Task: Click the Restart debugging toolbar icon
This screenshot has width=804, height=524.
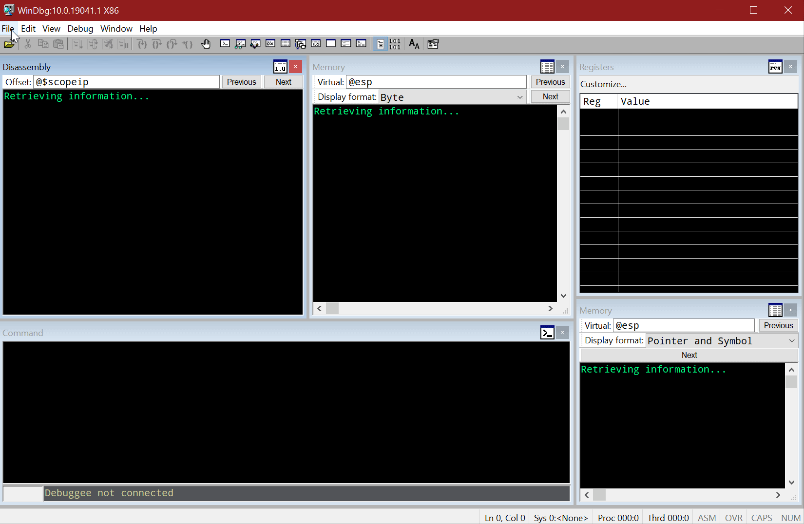Action: tap(93, 44)
